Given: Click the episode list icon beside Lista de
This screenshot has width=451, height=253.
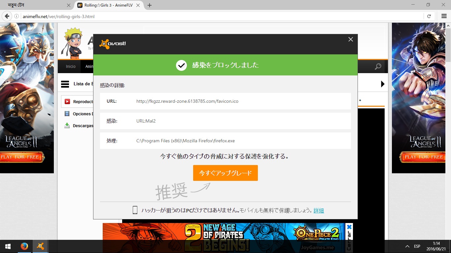Looking at the screenshot, I should [65, 84].
